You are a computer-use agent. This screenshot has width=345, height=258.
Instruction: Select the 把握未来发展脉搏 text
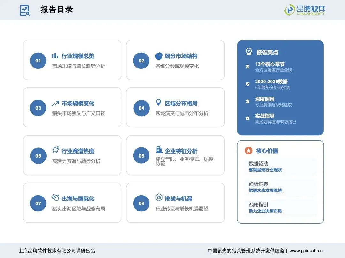coord(265,190)
